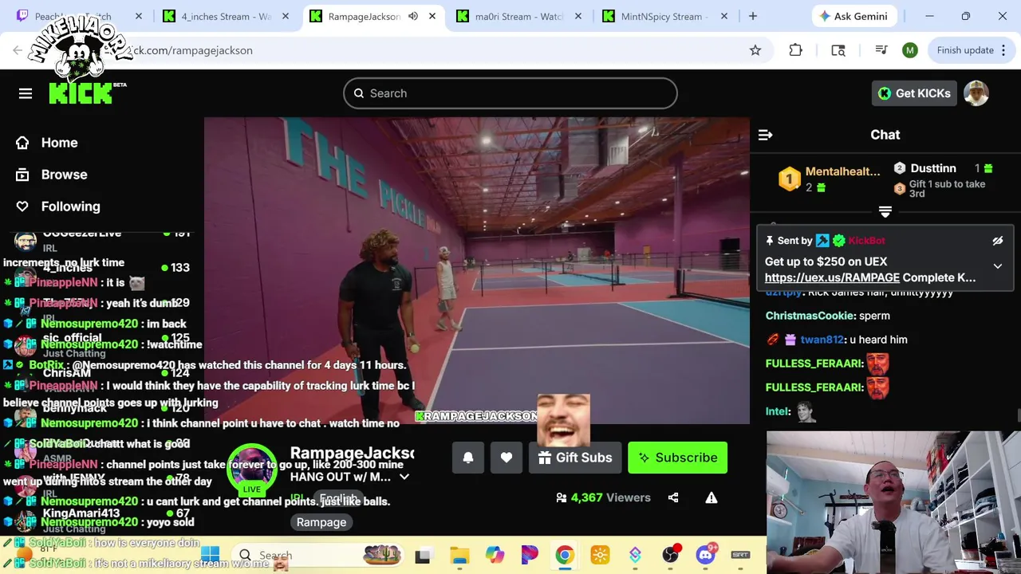
Task: Expand the pinned message chevron
Action: point(997,266)
